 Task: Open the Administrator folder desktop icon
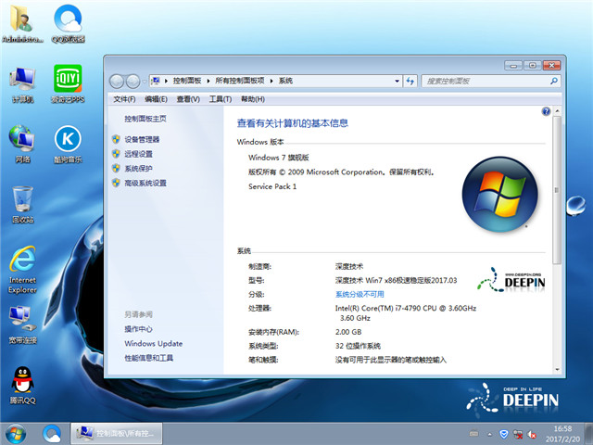coord(22,23)
